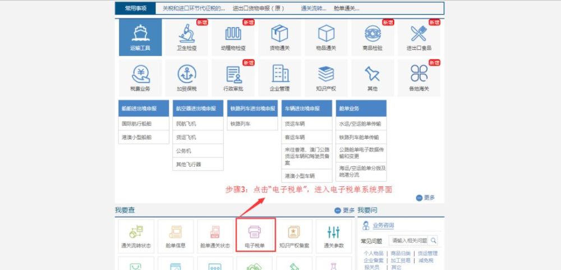Click the search magnifier in 常见问题
This screenshot has width=561, height=270.
433,240
